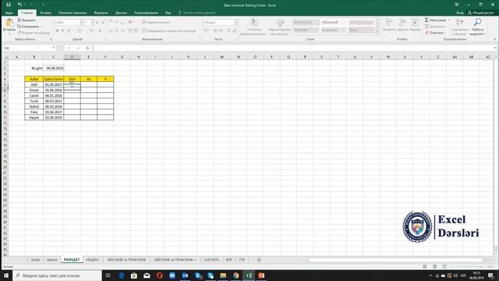Toggle Bold formatting in the Font group
The image size is (499, 281).
pos(57,30)
